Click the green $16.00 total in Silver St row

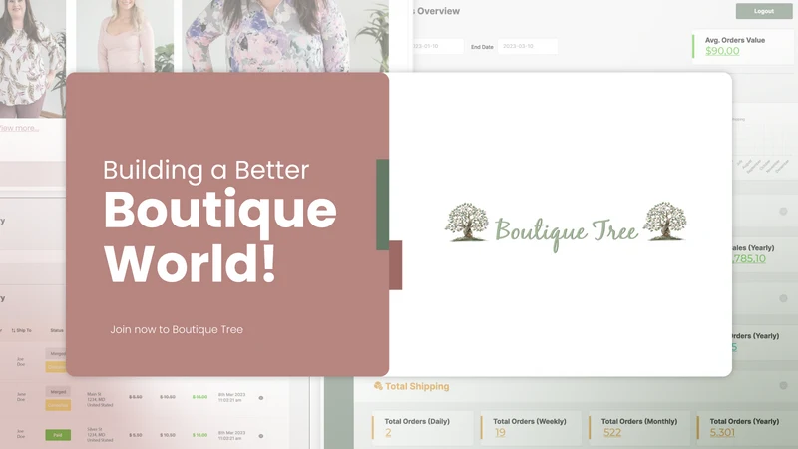(x=199, y=435)
